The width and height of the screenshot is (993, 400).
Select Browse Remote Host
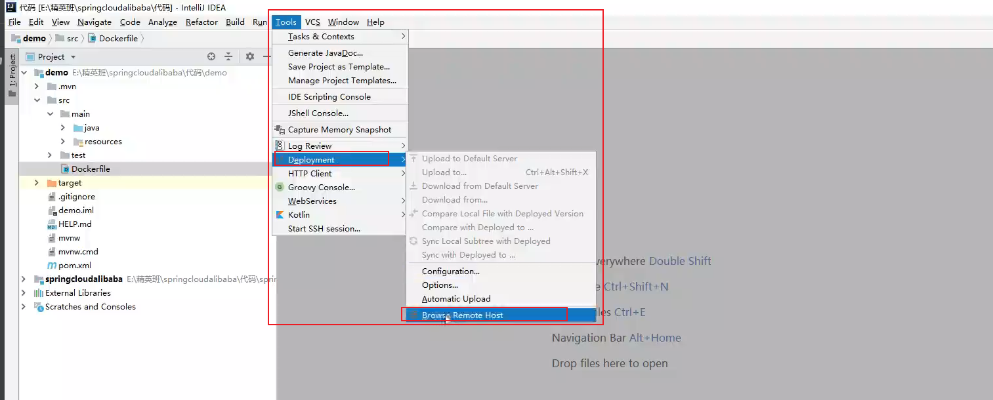(501, 315)
